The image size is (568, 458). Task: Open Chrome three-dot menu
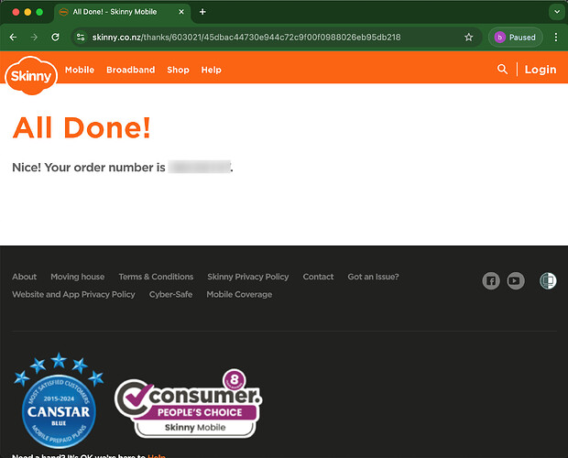tap(556, 37)
